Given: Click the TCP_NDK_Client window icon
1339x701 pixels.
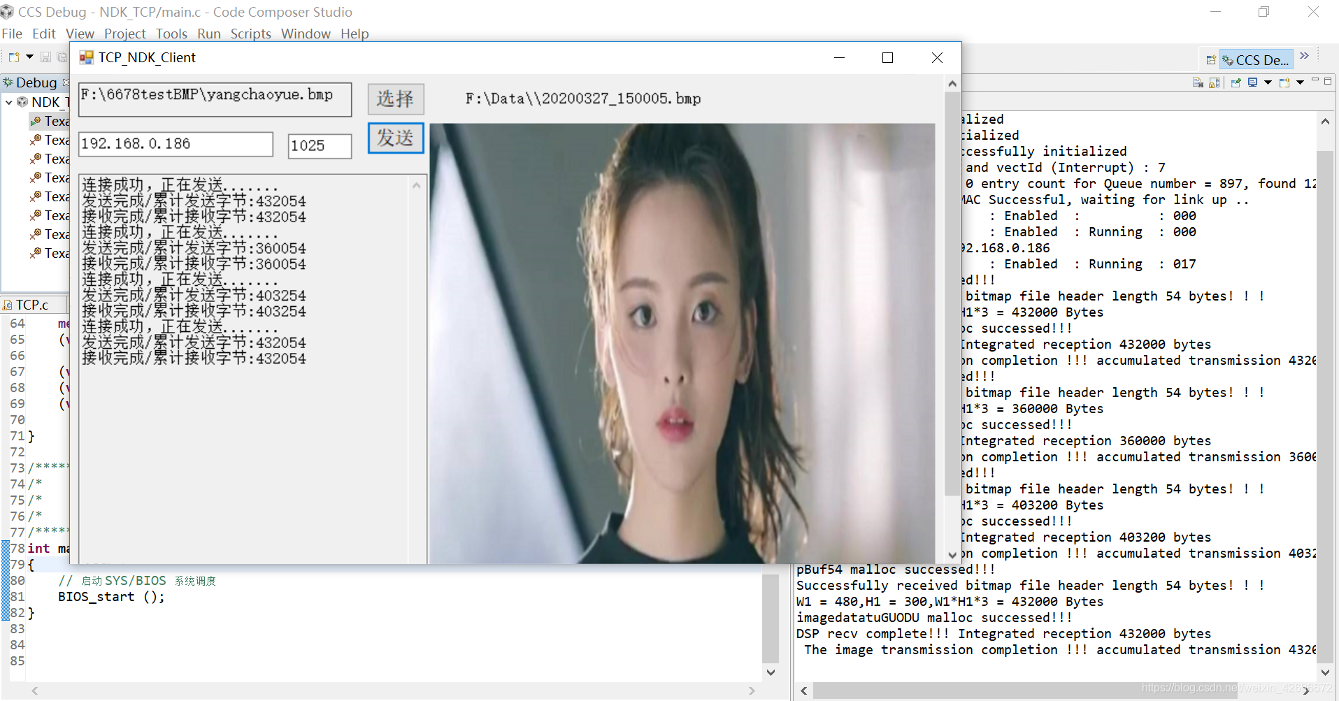Looking at the screenshot, I should click(x=86, y=57).
